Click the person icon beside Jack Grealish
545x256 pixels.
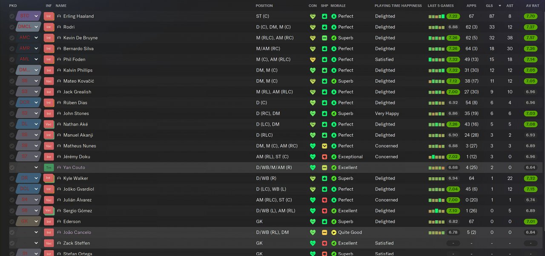[x=59, y=92]
